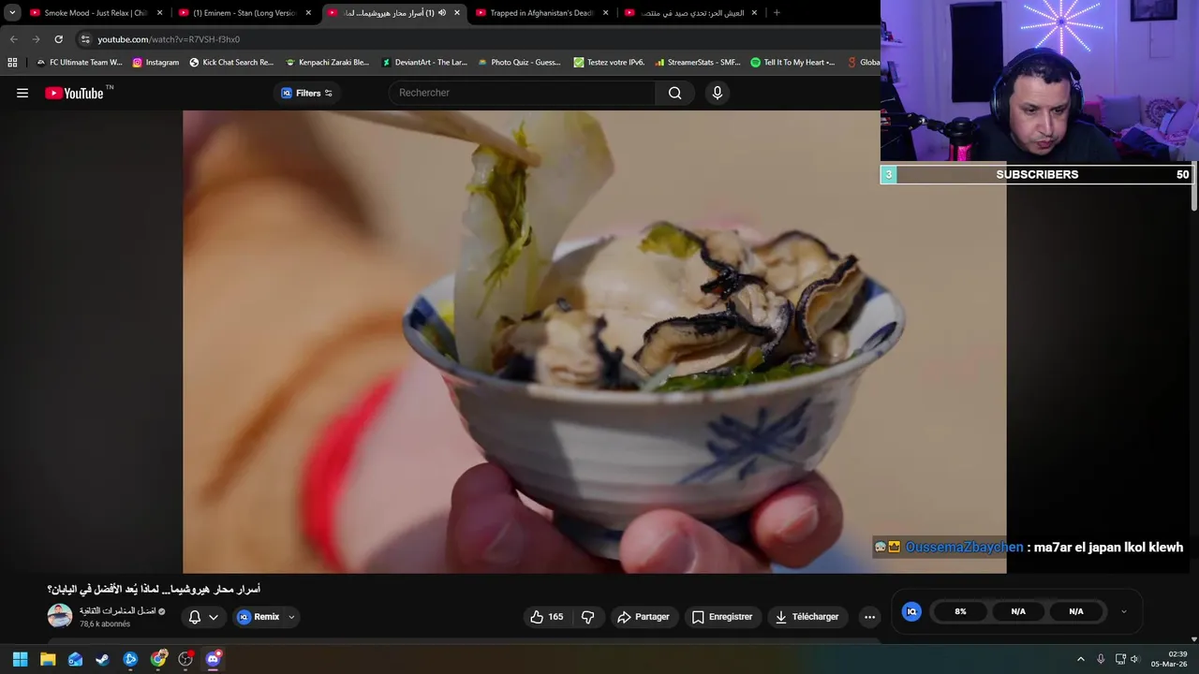Open File Explorer from taskbar
This screenshot has width=1199, height=674.
tap(48, 659)
